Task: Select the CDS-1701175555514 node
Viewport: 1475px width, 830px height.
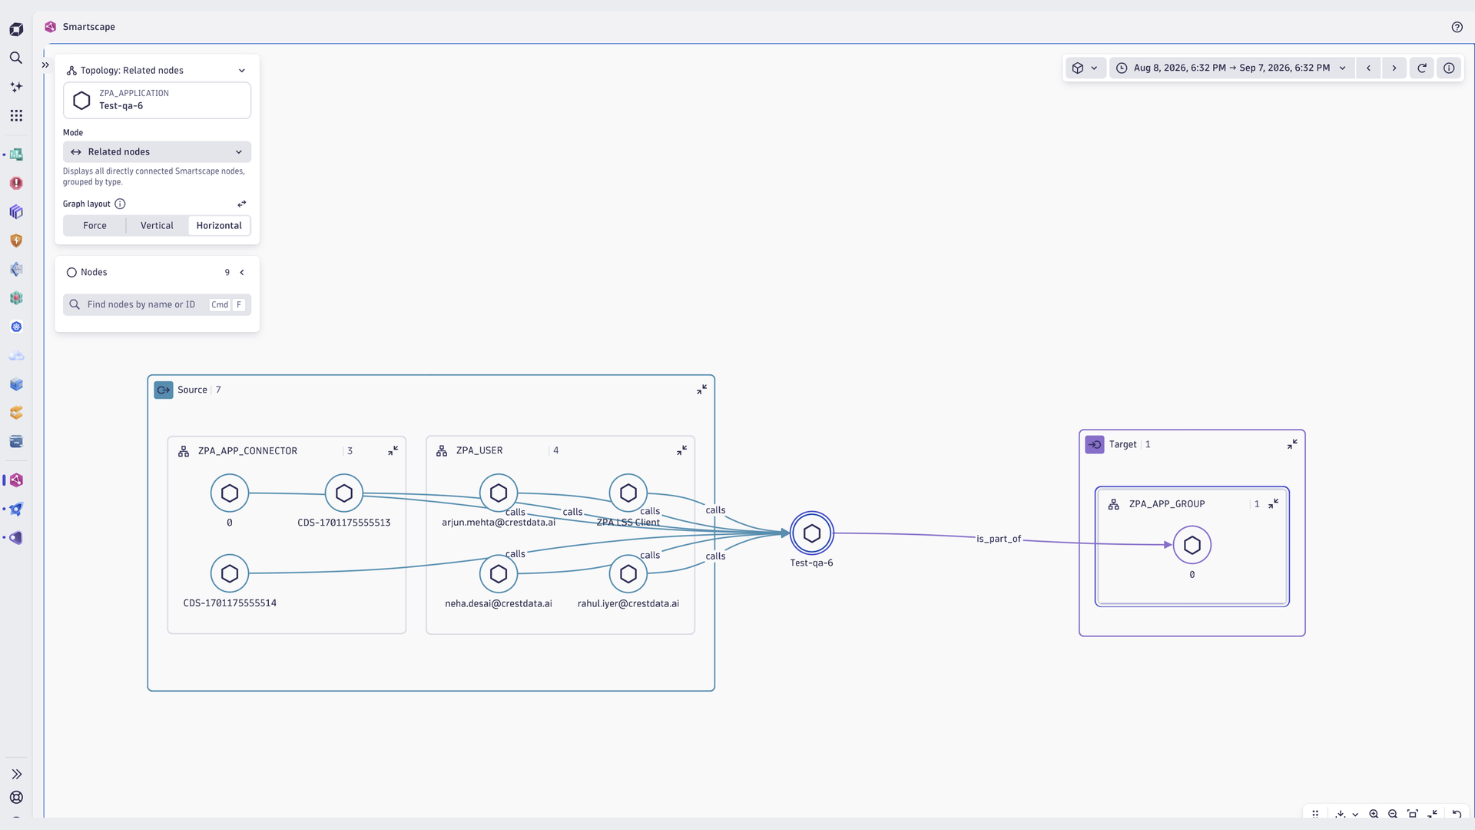Action: point(230,573)
